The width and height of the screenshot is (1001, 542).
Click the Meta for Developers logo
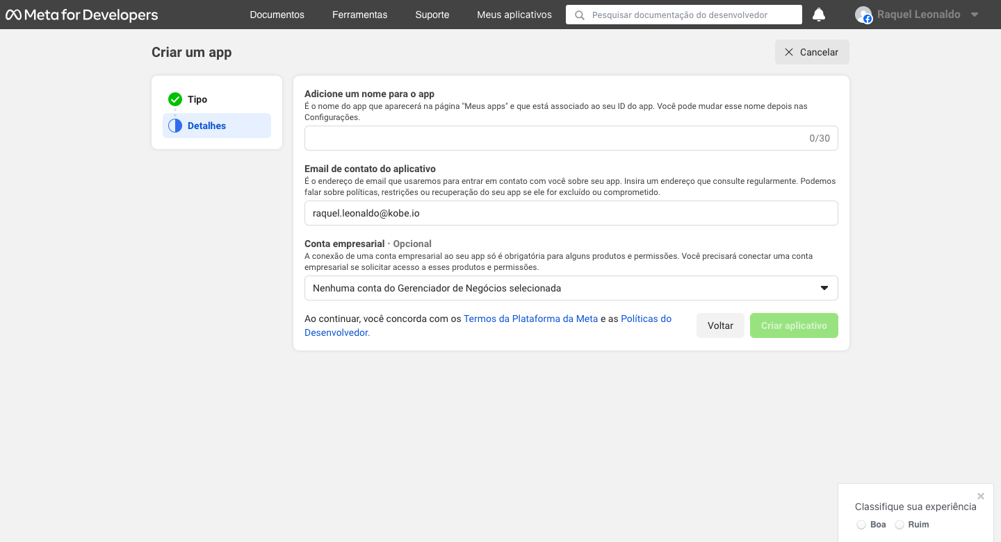[81, 14]
